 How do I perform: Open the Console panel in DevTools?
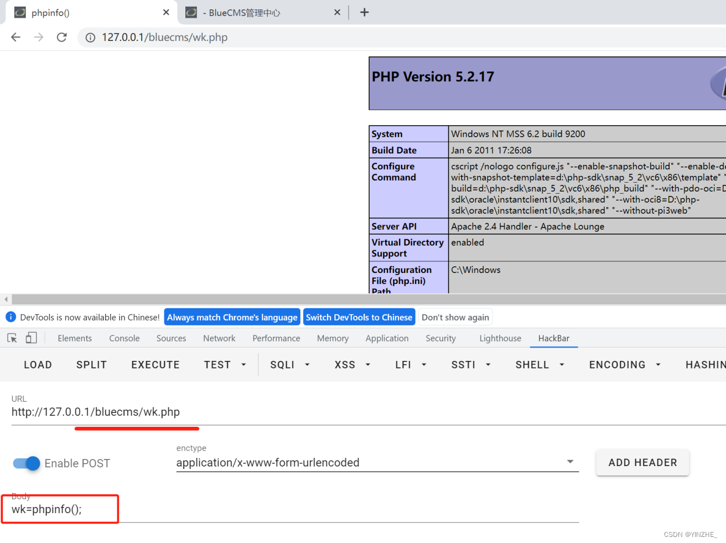pyautogui.click(x=125, y=338)
